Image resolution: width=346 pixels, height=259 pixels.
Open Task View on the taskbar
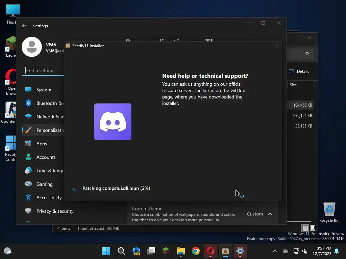[x=151, y=251]
